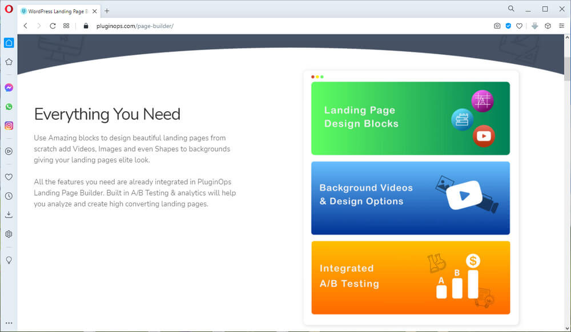The image size is (571, 332).
Task: Go forward to the next page
Action: 39,26
